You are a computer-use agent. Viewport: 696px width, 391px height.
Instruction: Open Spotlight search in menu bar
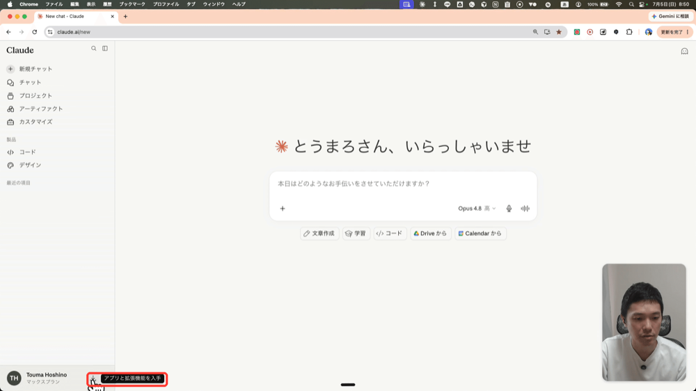click(x=631, y=4)
